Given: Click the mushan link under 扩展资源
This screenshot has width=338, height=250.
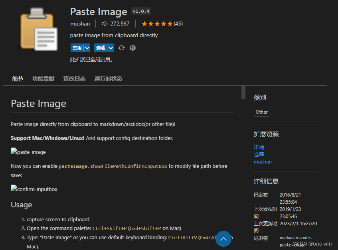Looking at the screenshot, I should tap(263, 162).
